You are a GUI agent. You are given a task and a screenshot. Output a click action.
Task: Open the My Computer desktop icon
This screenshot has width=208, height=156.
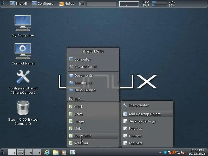click(23, 26)
